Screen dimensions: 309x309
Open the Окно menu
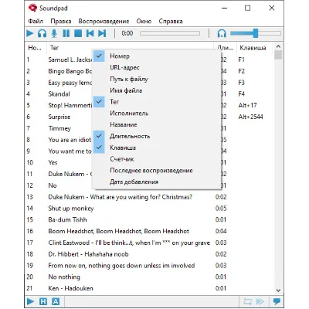pos(144,21)
